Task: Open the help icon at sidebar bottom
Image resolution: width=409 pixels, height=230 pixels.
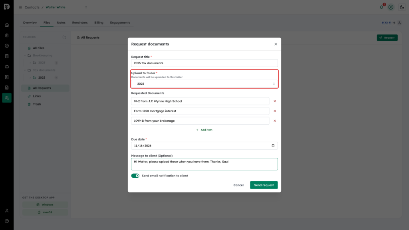Action: click(7, 221)
